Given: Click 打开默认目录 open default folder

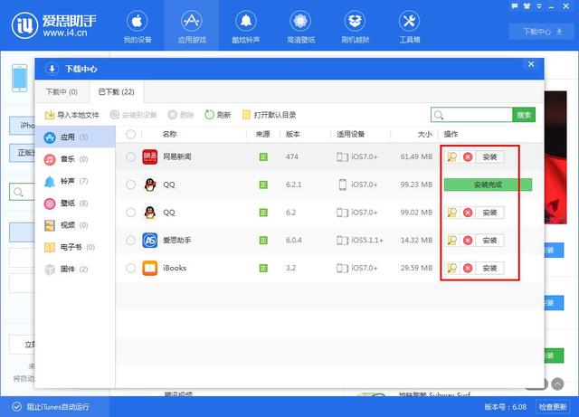Looking at the screenshot, I should click(x=270, y=115).
